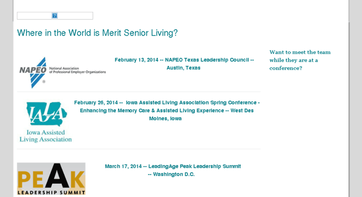Click the divider line below the NAPEO entry

[139, 92]
